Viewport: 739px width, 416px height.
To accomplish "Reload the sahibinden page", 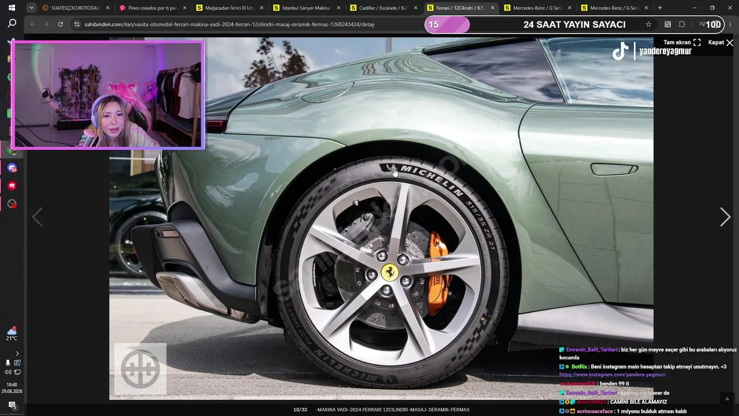I will [x=60, y=24].
